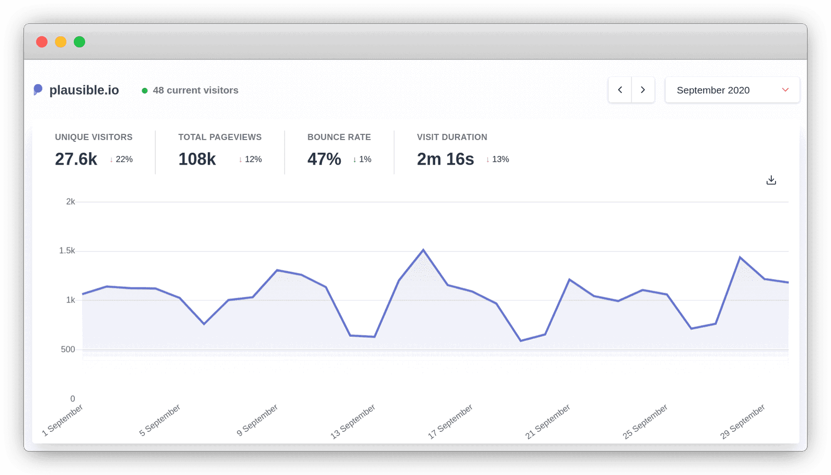Open the 48 current visitors link
Viewport: 831px width, 475px height.
click(x=195, y=90)
